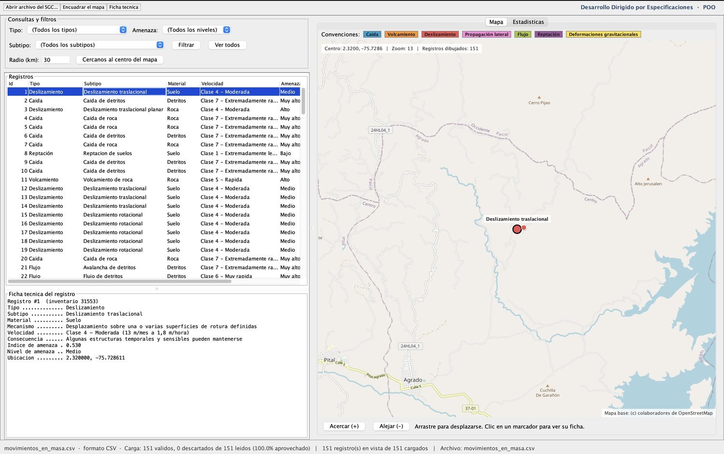Image resolution: width=724 pixels, height=454 pixels.
Task: Sort table by Subtipo column header
Action: click(124, 83)
